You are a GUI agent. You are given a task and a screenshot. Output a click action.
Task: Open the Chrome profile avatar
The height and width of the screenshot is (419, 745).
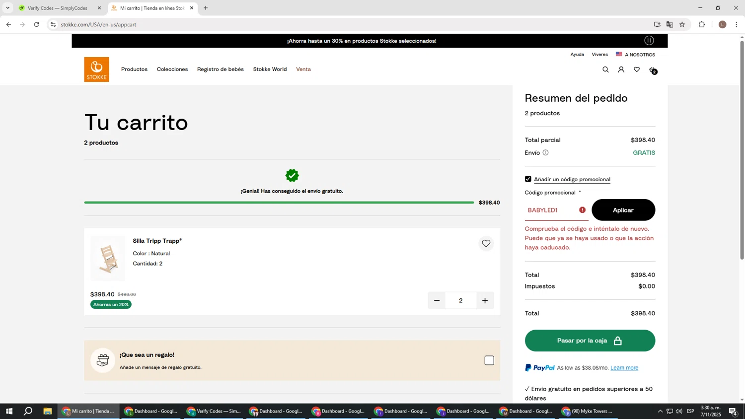722,24
